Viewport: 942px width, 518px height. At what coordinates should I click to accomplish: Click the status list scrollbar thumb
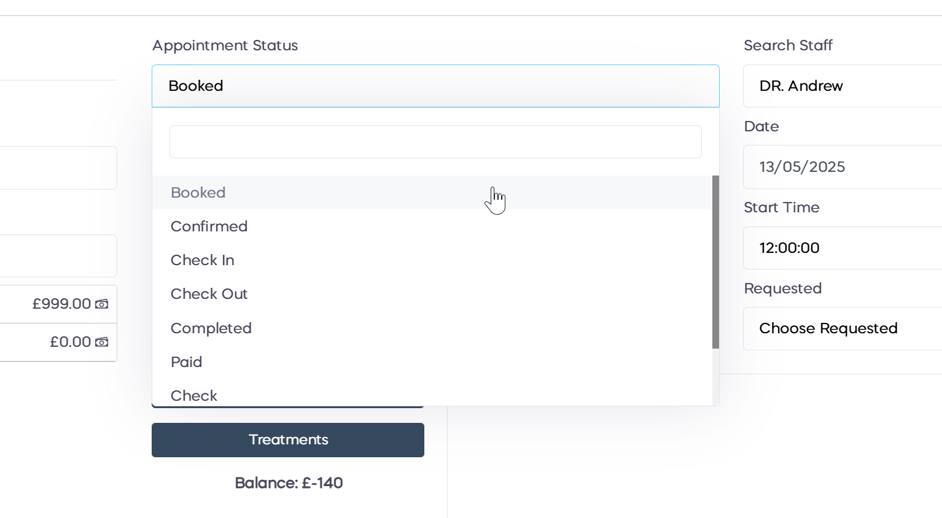(x=715, y=262)
